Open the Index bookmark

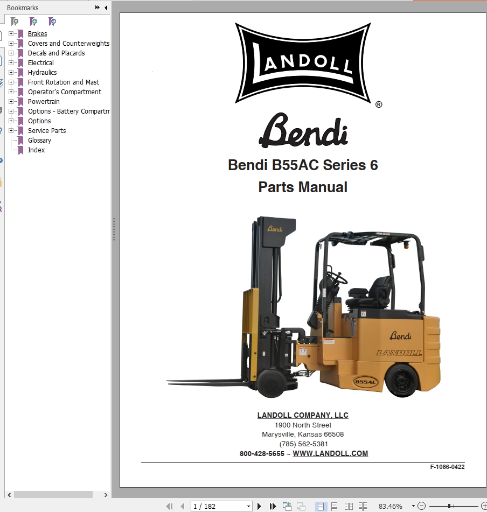click(x=36, y=150)
